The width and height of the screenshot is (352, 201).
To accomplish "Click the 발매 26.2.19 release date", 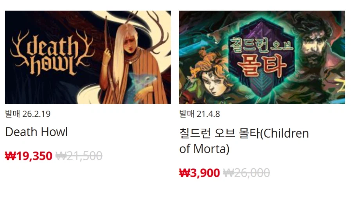I will (28, 114).
